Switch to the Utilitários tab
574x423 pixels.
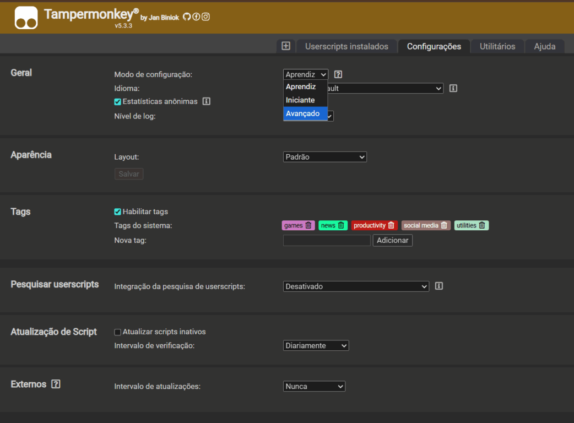point(497,46)
